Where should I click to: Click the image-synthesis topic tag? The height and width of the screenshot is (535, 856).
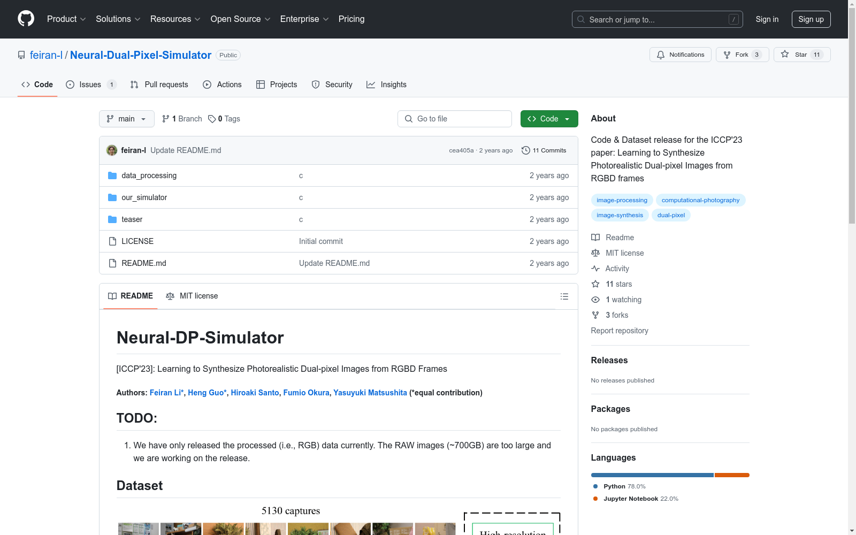620,215
